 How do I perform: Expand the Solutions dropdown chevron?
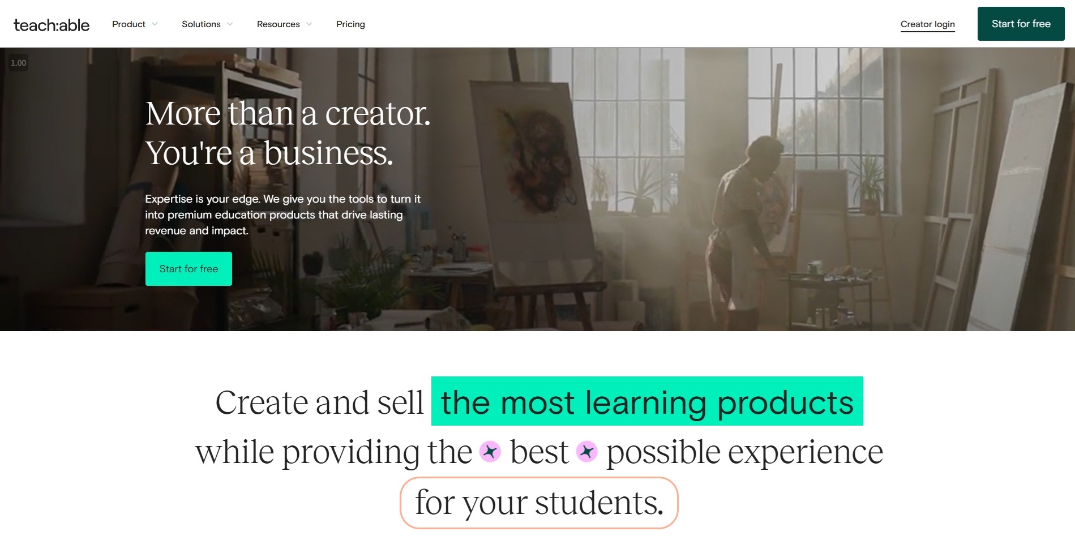coord(230,24)
